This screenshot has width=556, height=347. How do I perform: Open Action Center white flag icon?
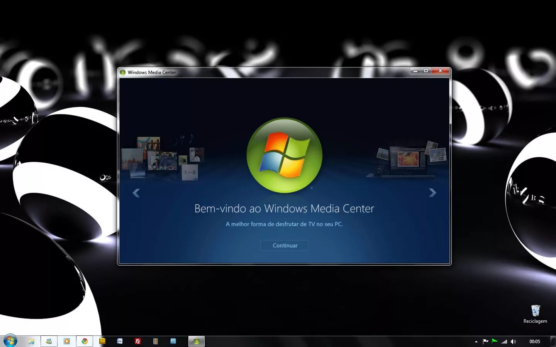point(485,341)
